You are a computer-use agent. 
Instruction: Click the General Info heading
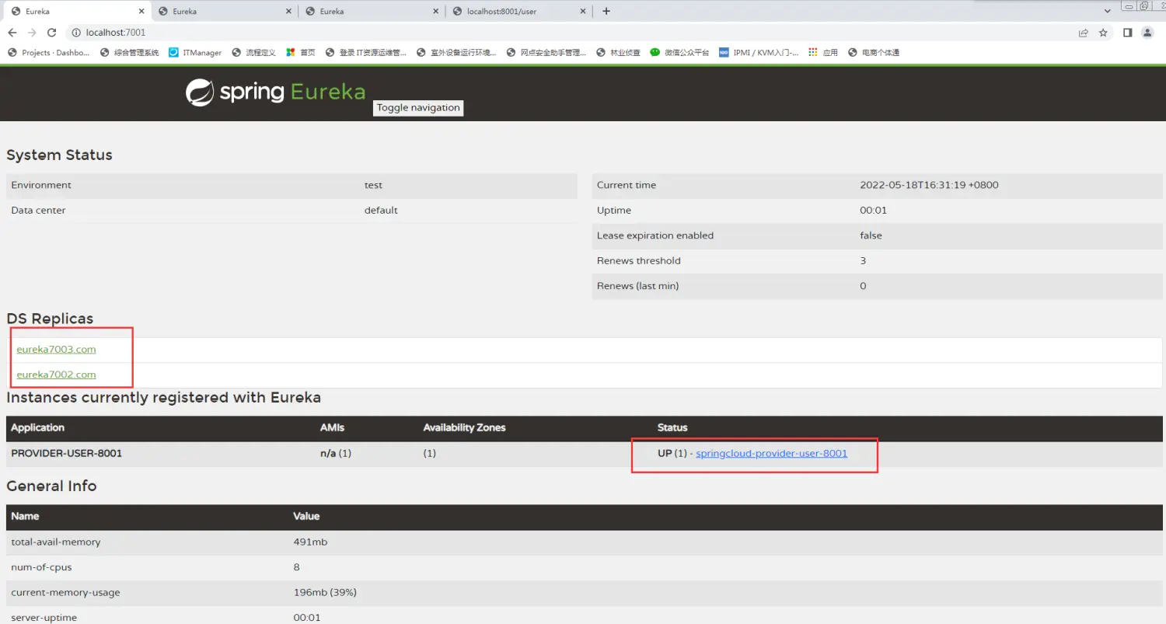pyautogui.click(x=51, y=486)
